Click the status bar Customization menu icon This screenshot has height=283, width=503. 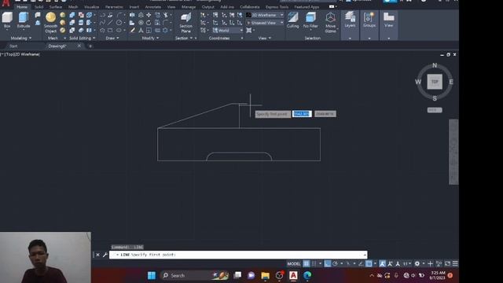coord(455,264)
